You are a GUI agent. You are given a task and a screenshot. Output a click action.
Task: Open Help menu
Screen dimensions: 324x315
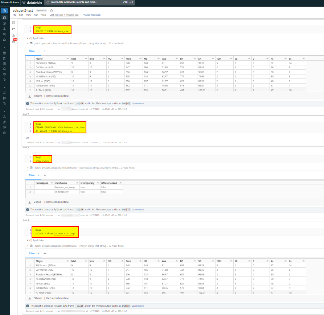43,15
